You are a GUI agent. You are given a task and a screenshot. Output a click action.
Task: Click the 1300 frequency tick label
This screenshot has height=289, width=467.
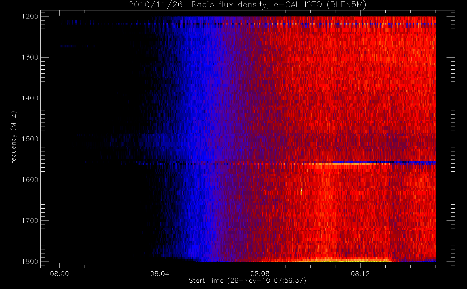(30, 57)
